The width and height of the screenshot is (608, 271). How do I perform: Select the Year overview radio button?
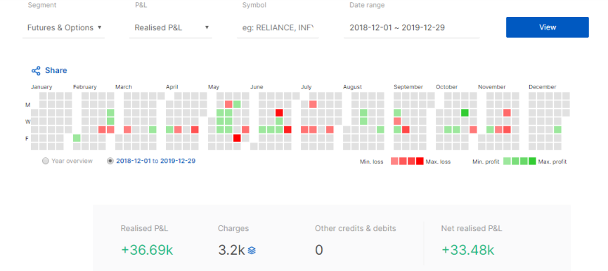(46, 161)
